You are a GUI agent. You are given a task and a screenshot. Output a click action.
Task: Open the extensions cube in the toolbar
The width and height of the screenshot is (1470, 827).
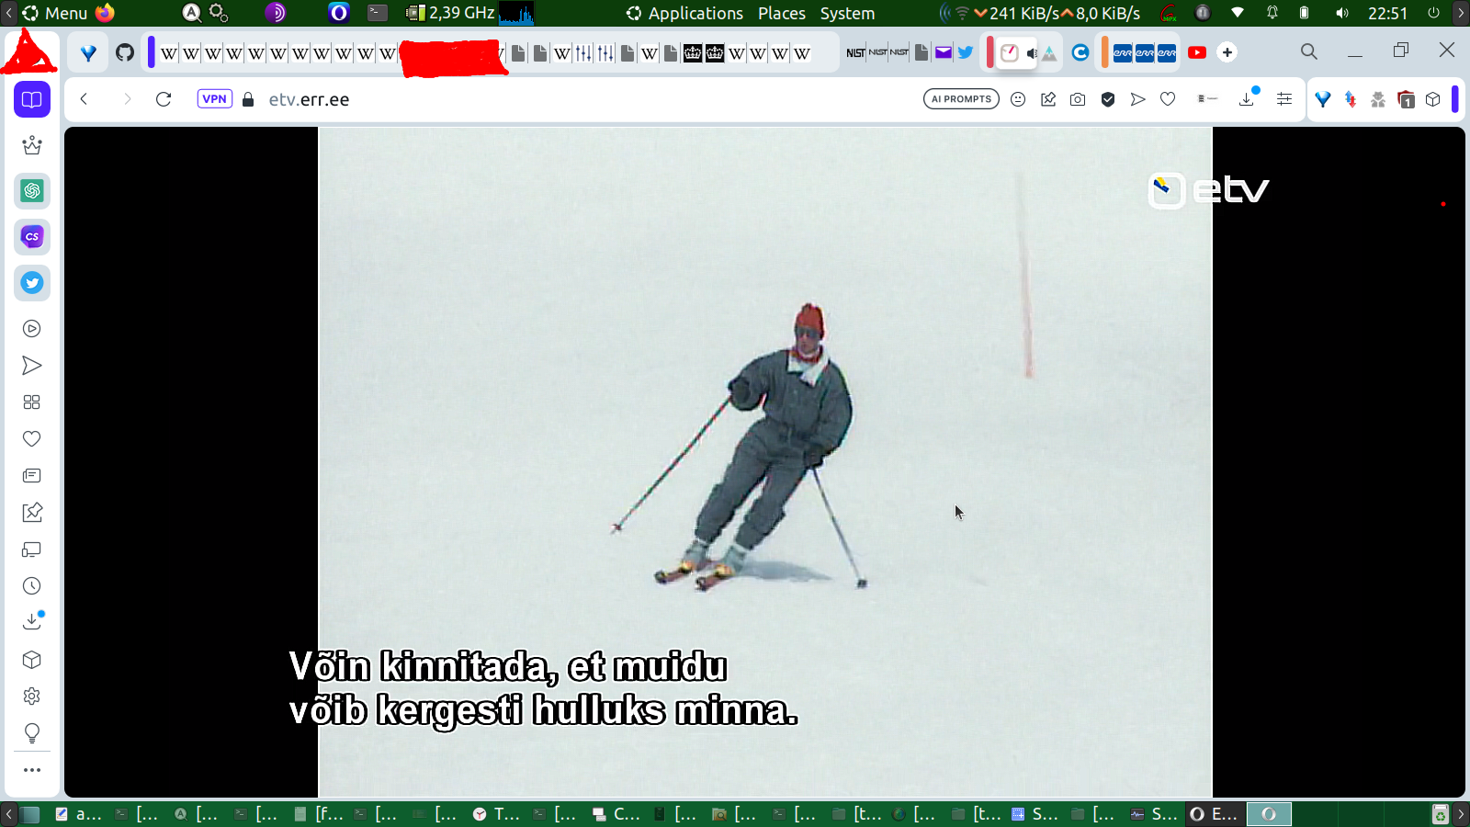pos(1433,99)
